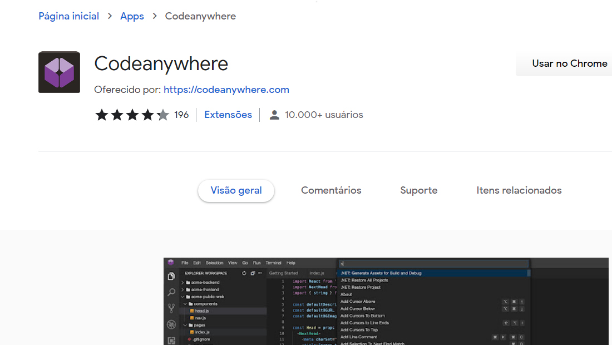Click the explorer refresh icon
Image resolution: width=612 pixels, height=345 pixels.
[x=244, y=273]
